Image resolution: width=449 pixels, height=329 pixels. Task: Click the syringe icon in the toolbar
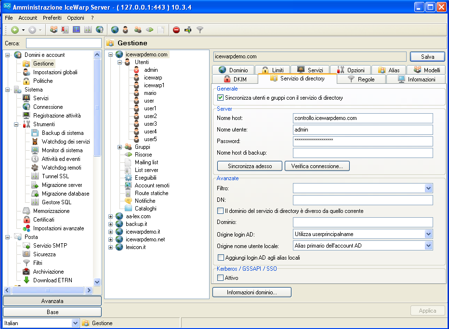pyautogui.click(x=188, y=30)
